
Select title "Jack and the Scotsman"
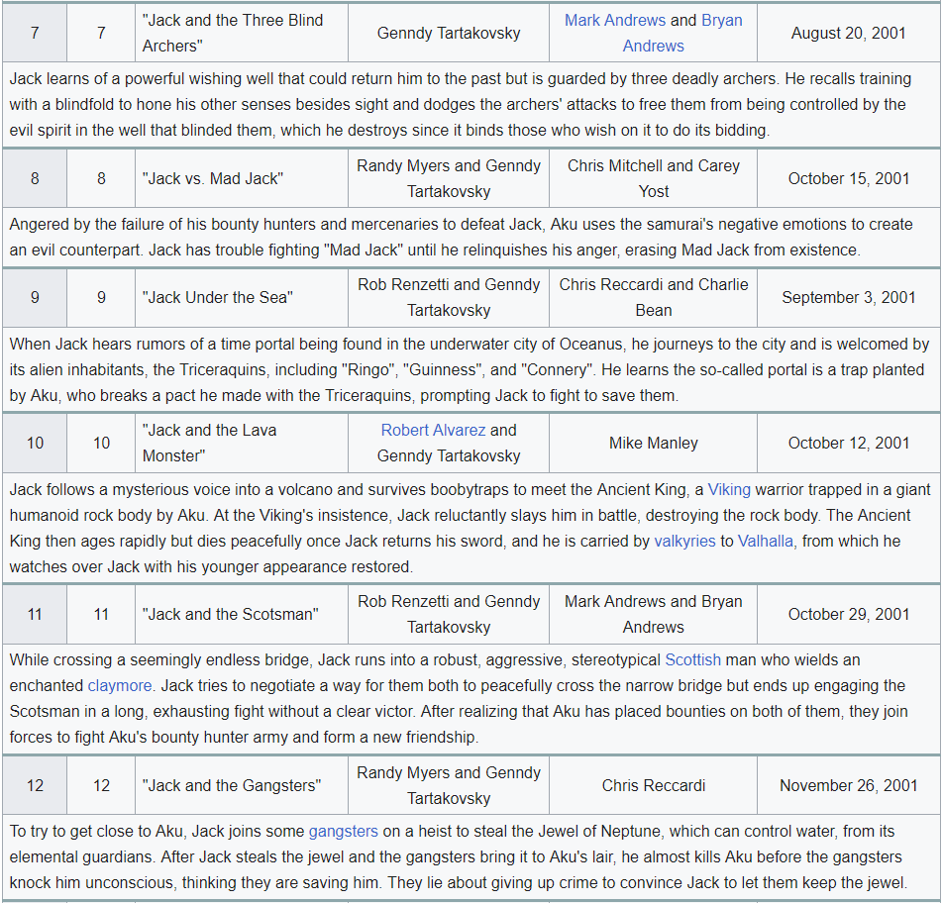pyautogui.click(x=230, y=614)
